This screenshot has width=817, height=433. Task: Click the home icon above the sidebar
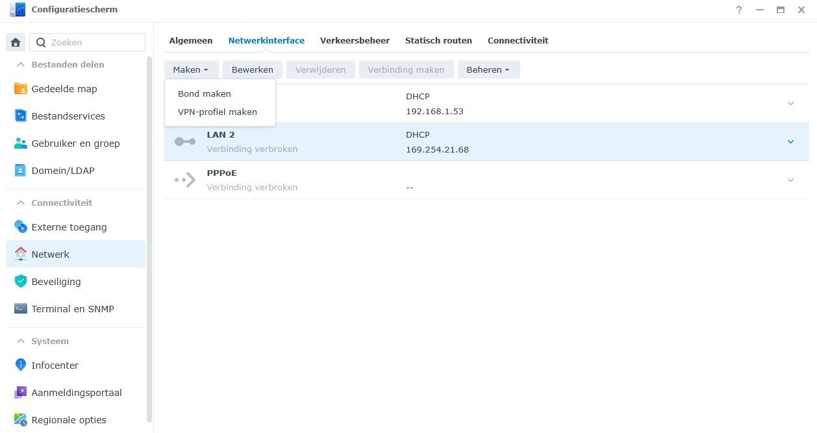16,42
